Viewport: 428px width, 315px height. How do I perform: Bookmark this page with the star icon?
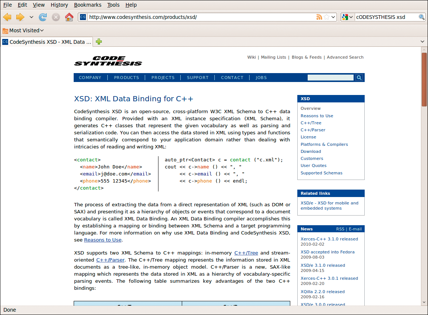(327, 17)
